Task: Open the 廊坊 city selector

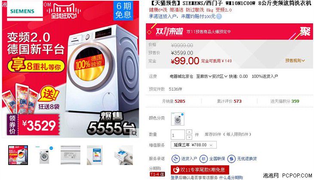Action: click(203, 76)
